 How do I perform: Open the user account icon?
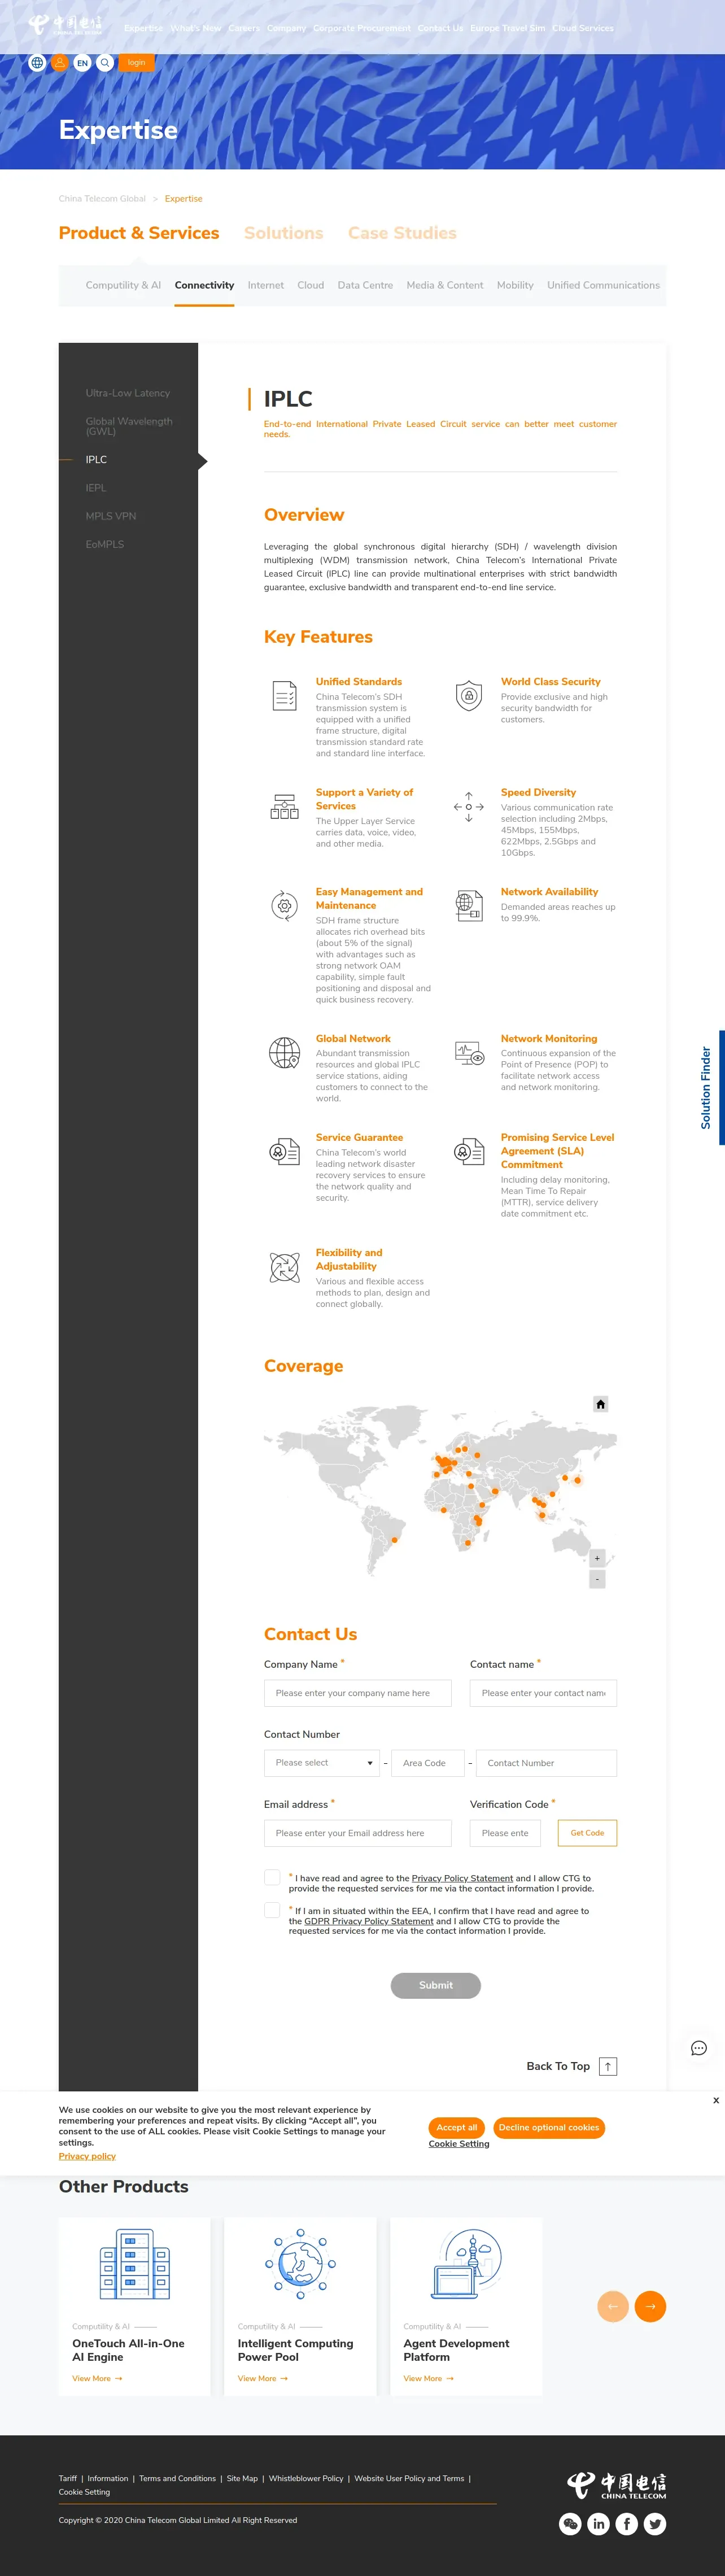[60, 63]
